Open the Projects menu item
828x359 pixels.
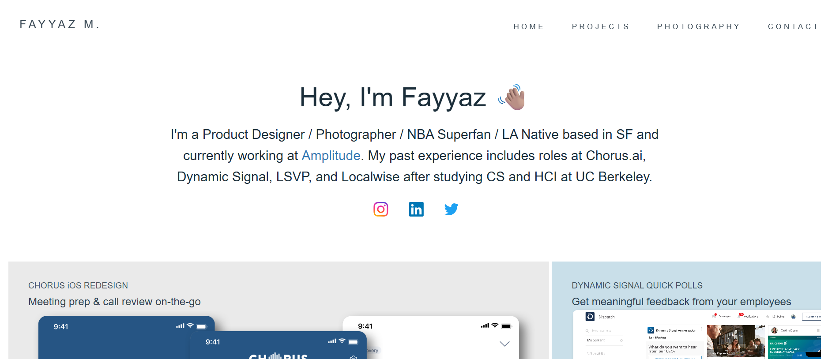[x=600, y=26]
